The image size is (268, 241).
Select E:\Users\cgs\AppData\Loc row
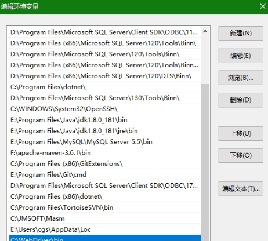104,229
